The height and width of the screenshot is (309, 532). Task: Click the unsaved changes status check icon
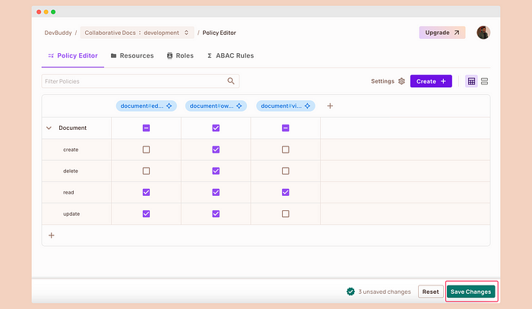pos(350,292)
